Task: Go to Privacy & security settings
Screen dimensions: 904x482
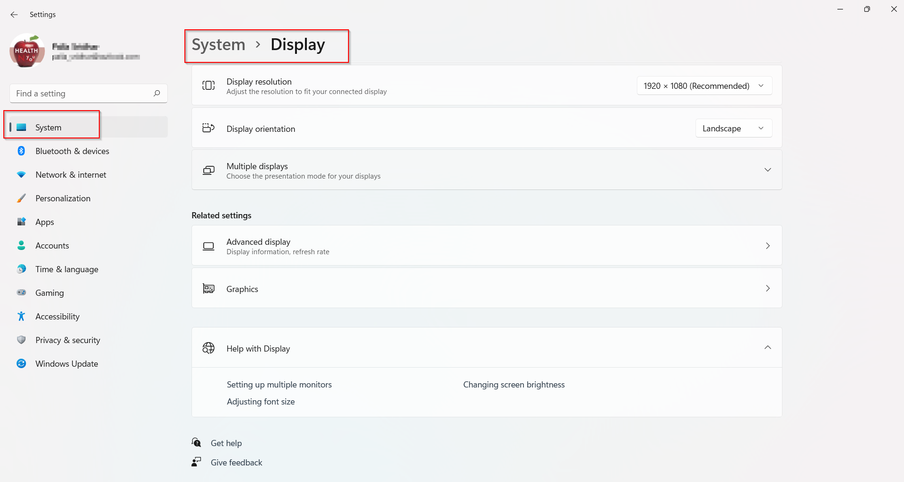Action: (88, 340)
